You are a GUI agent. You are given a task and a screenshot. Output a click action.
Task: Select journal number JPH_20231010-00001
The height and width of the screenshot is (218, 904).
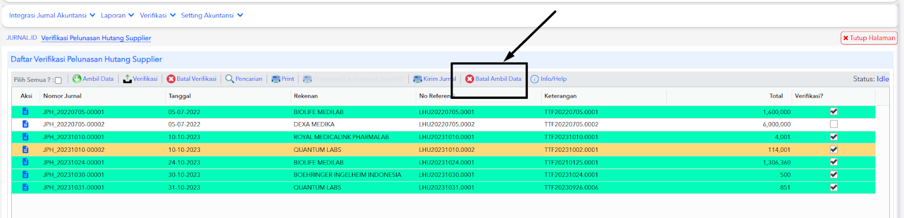73,137
